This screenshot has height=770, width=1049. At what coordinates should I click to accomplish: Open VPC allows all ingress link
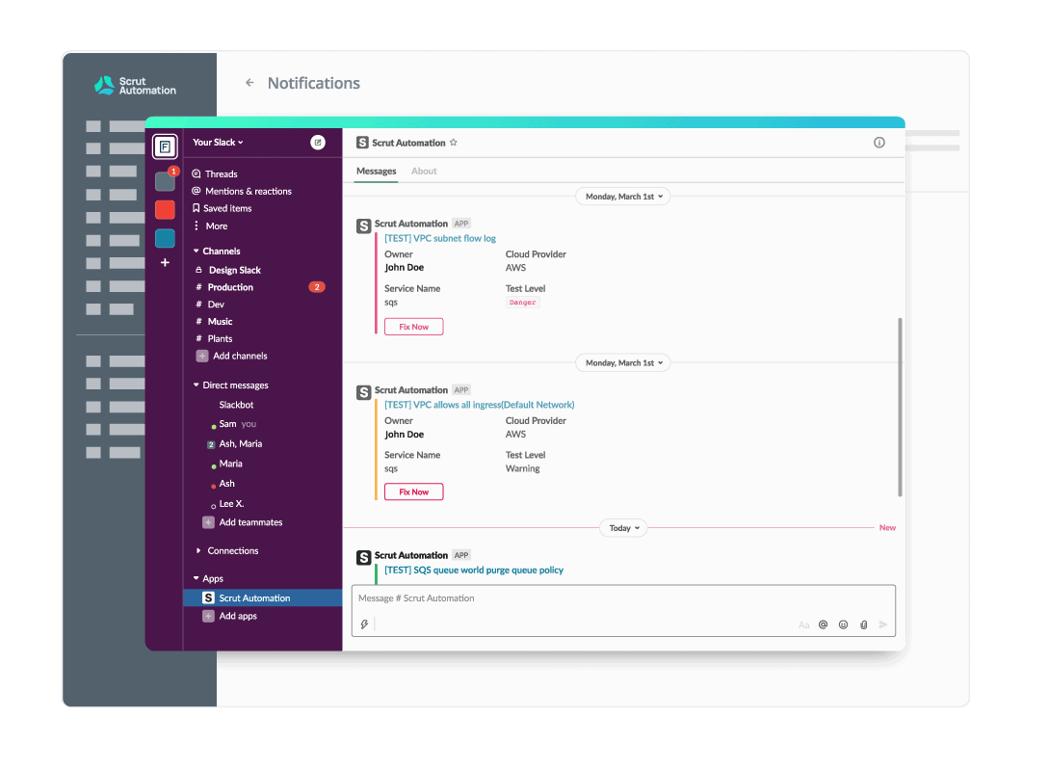(479, 405)
